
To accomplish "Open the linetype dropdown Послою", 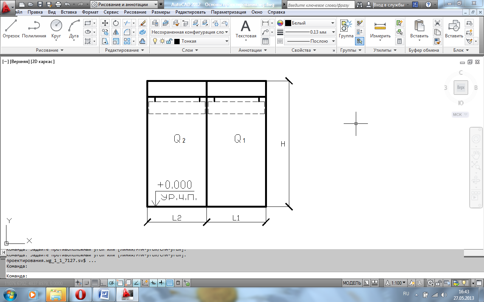I will (310, 41).
